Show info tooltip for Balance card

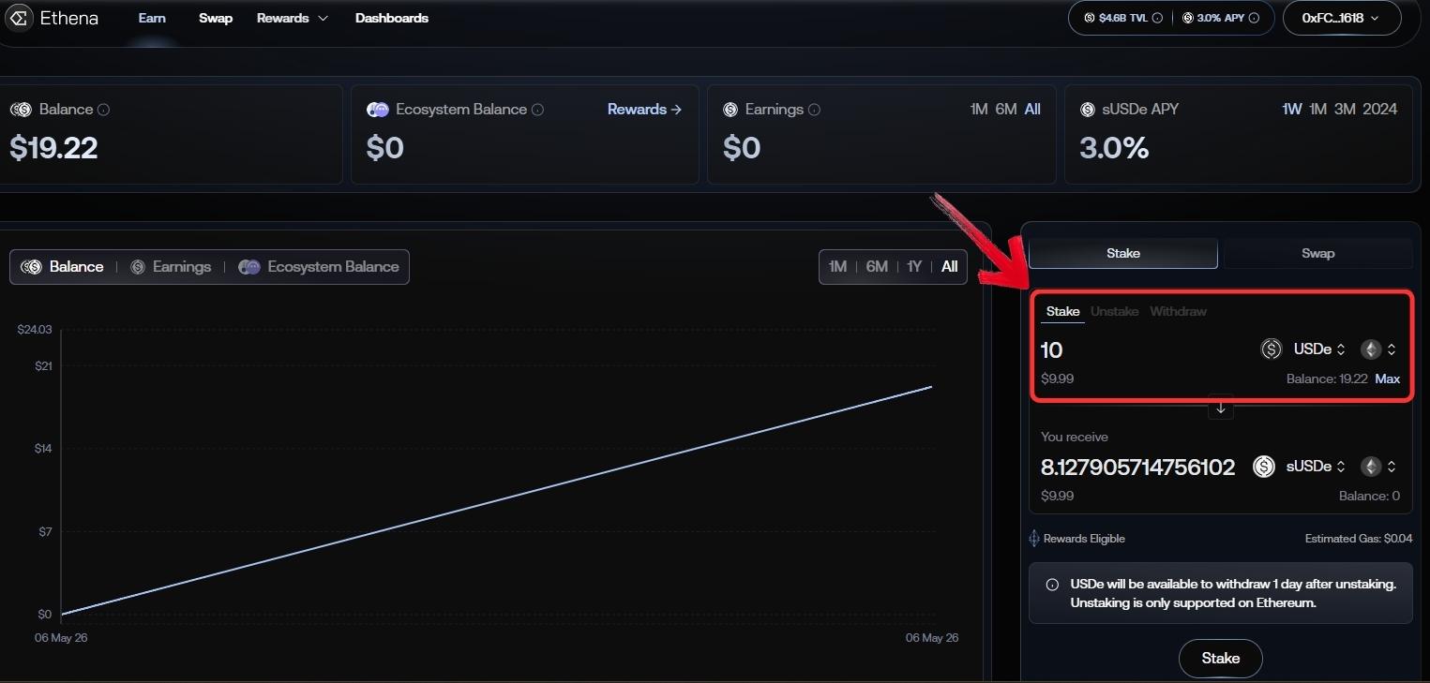click(x=103, y=110)
